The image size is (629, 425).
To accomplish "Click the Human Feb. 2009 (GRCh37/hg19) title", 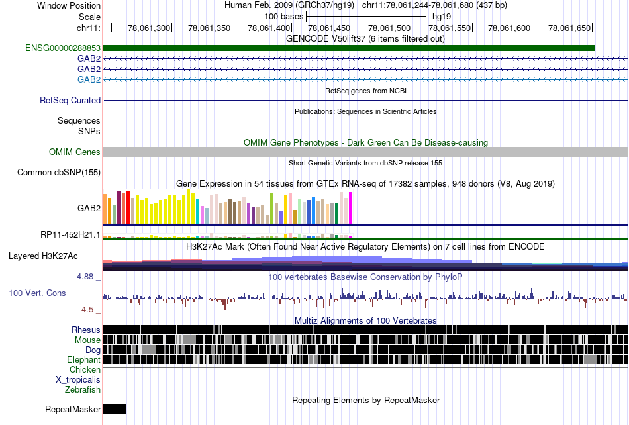I will pos(289,5).
